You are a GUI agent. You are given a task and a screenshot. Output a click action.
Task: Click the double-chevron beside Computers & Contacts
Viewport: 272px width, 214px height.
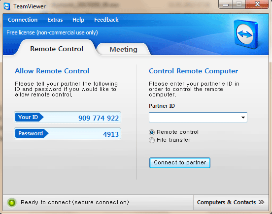(x=261, y=202)
